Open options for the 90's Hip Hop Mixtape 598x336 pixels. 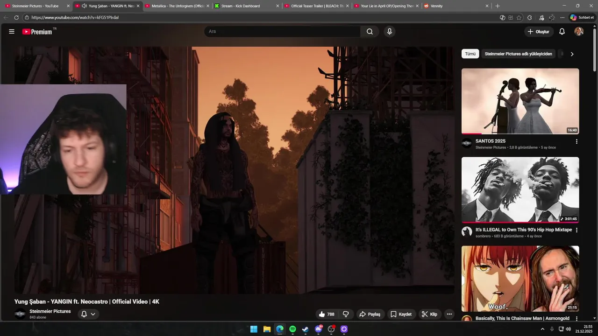(x=577, y=230)
